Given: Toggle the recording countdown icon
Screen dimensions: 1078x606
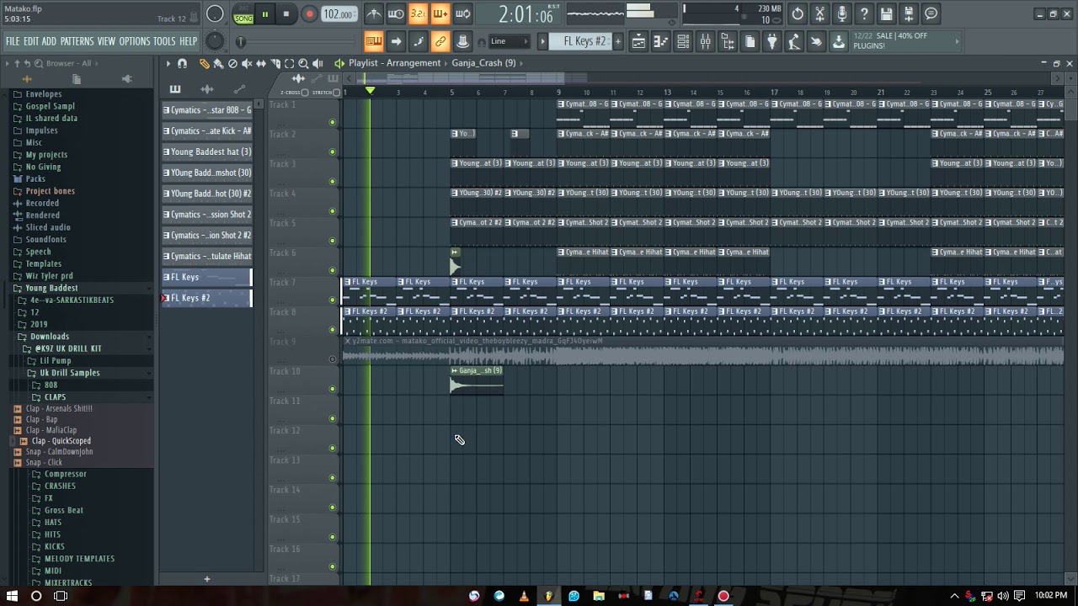Looking at the screenshot, I should (x=418, y=13).
